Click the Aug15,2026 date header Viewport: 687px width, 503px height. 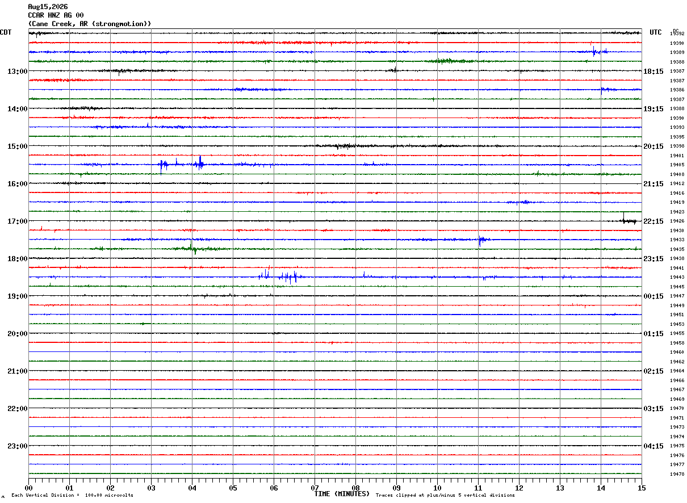tap(48, 7)
